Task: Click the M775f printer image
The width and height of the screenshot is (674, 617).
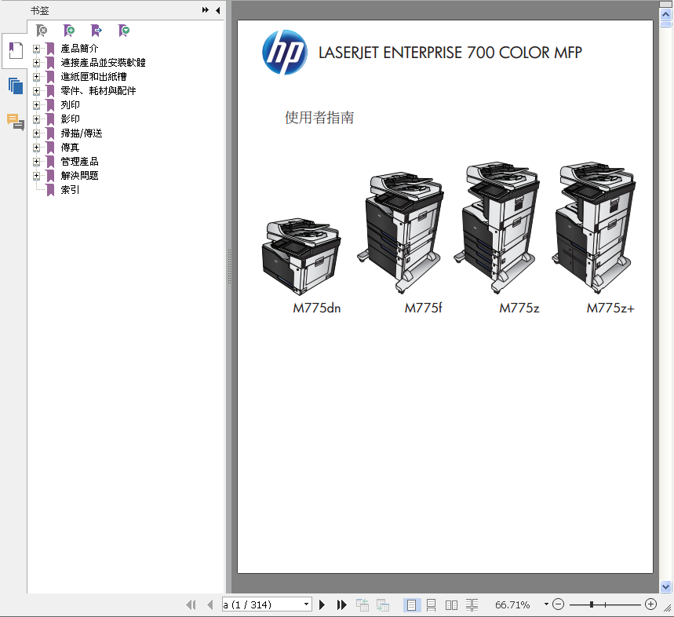Action: pyautogui.click(x=400, y=232)
